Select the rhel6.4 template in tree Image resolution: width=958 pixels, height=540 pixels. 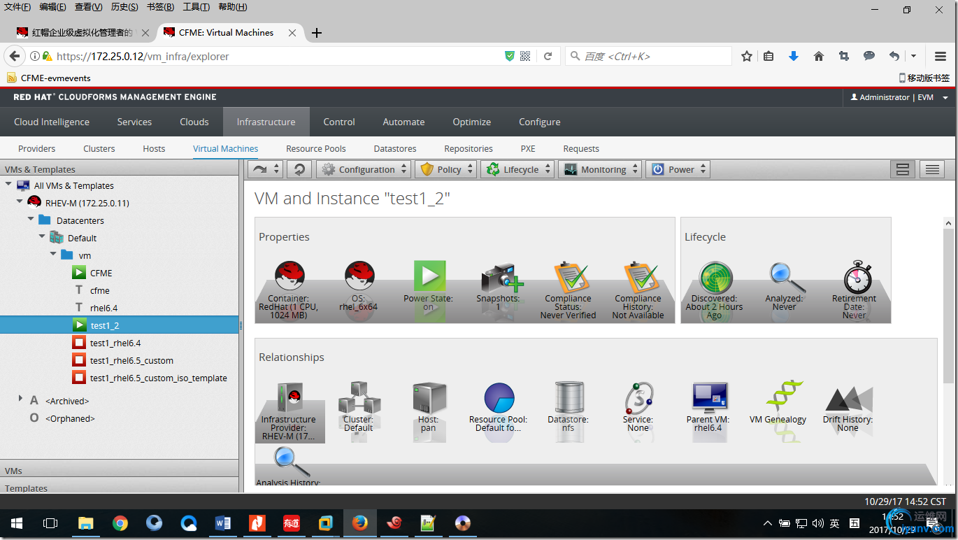point(103,308)
